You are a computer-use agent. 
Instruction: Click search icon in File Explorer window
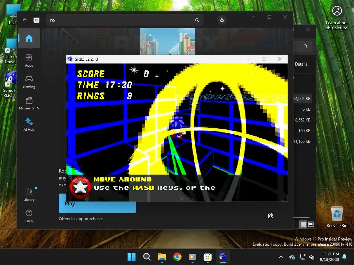[x=306, y=46]
